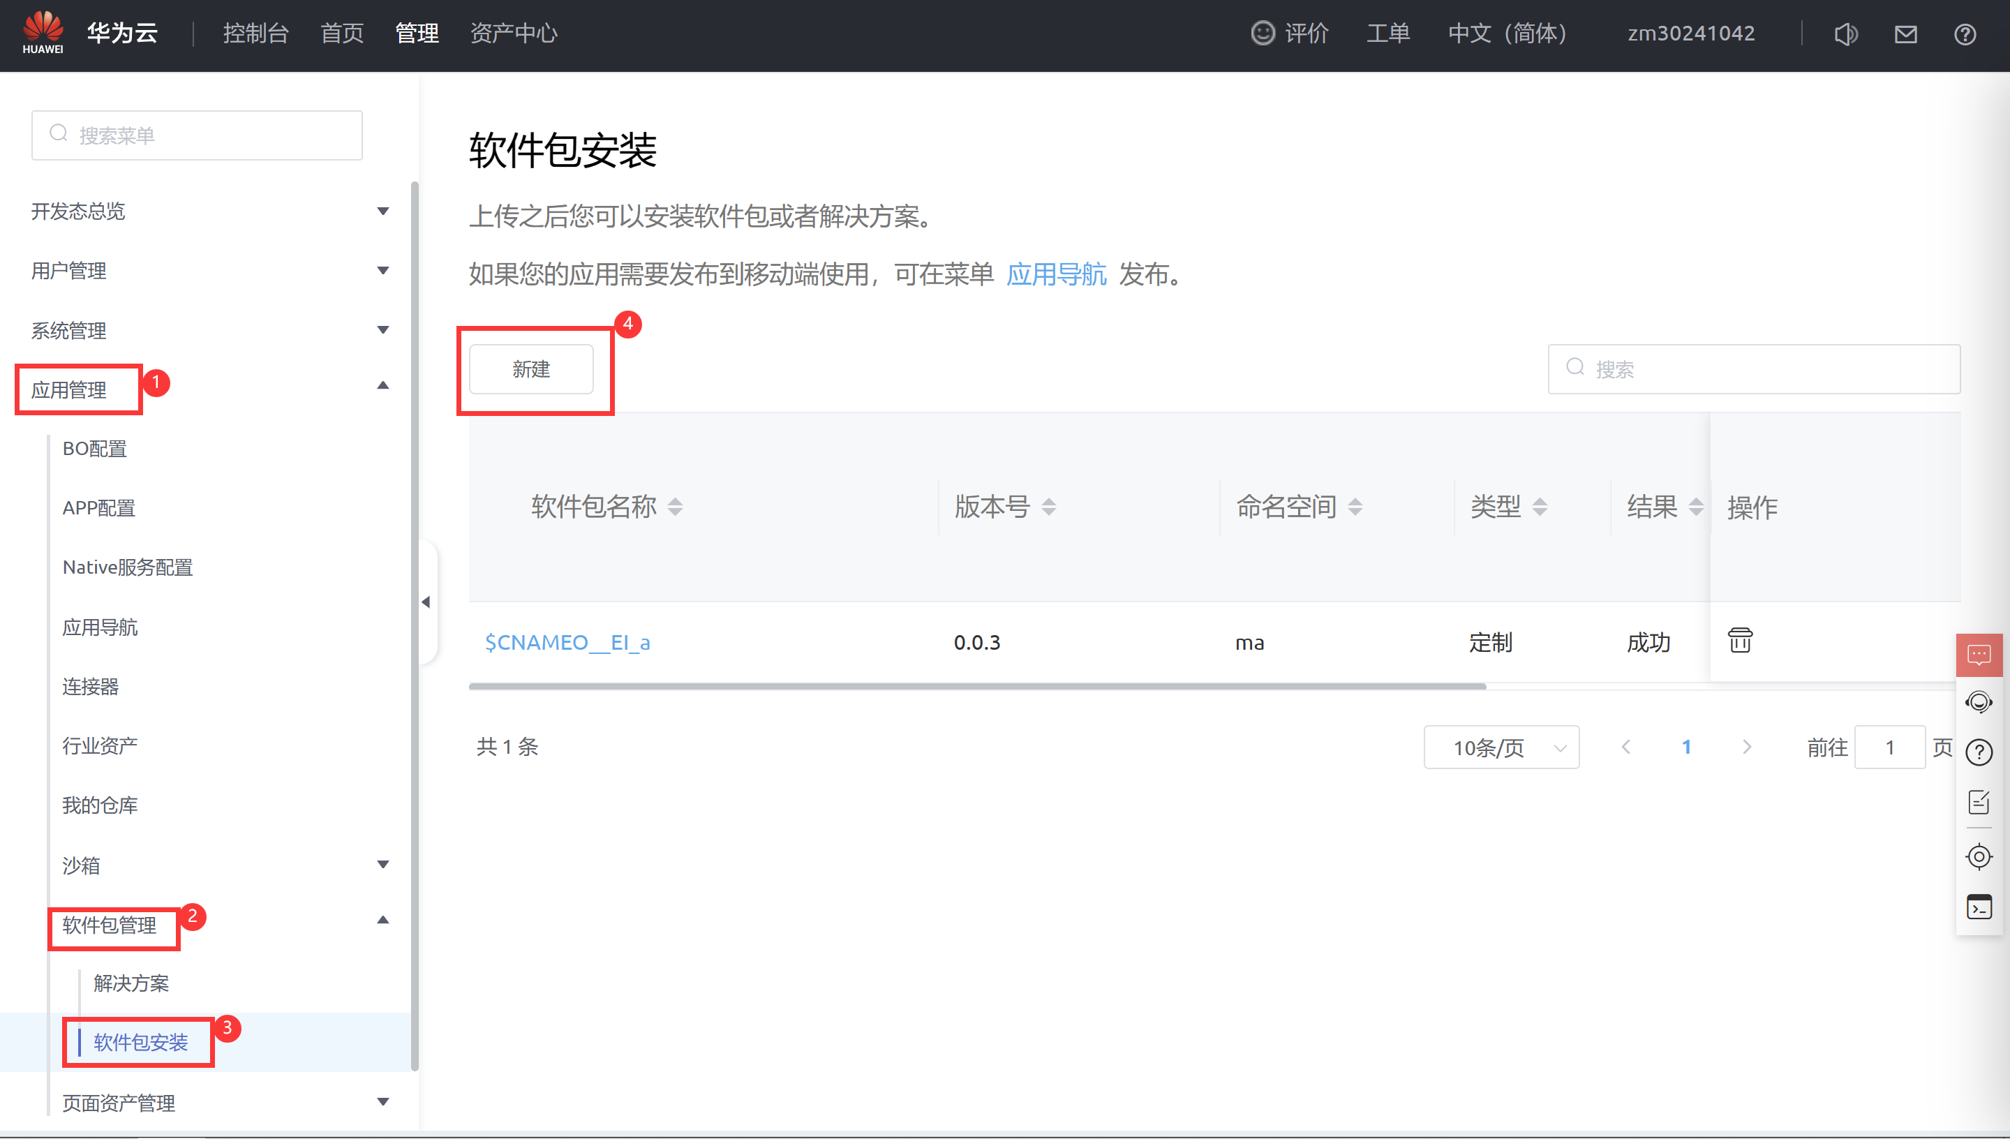Click the speaker announcement icon in header

[1846, 33]
